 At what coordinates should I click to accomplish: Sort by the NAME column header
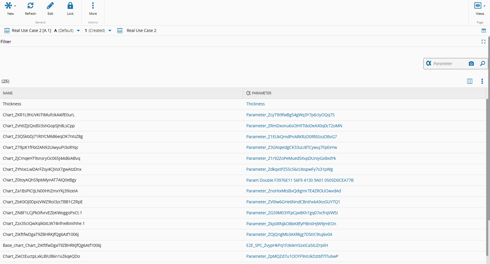8,93
